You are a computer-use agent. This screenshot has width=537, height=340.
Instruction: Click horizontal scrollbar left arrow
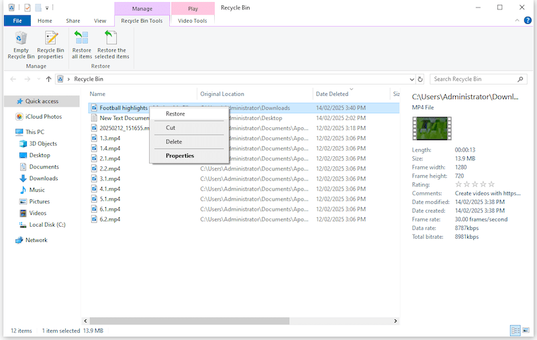point(86,321)
